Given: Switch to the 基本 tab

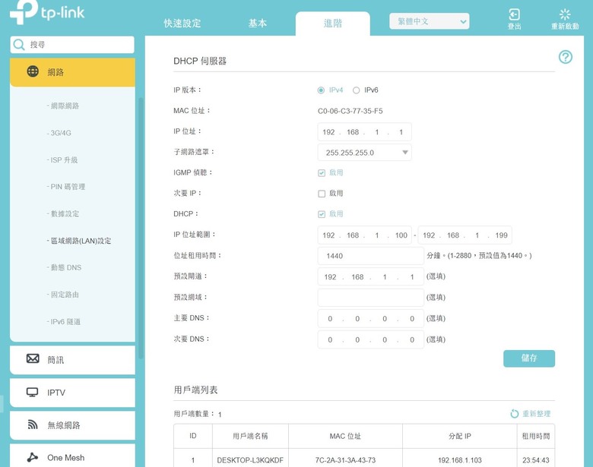Looking at the screenshot, I should pos(258,23).
